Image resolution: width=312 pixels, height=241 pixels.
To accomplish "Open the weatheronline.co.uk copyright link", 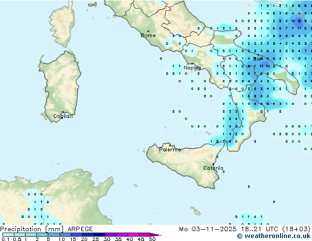I will coord(274,236).
